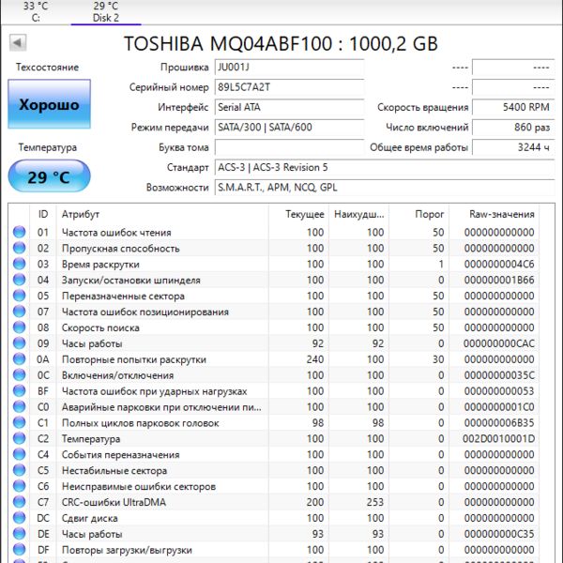Image resolution: width=563 pixels, height=563 pixels.
Task: Click the power-on count value 860 раз
Action: (x=513, y=128)
